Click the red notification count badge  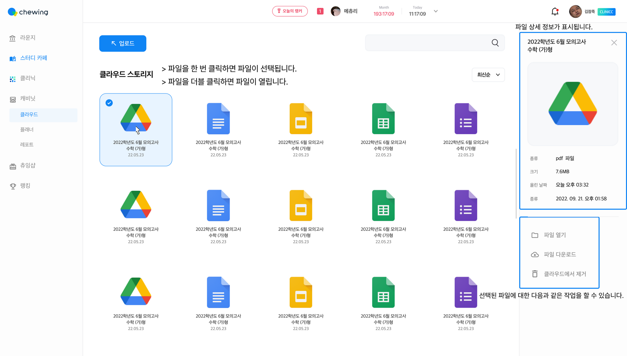tap(320, 11)
